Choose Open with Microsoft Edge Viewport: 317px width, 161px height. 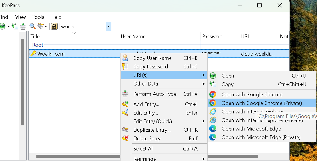(262, 129)
